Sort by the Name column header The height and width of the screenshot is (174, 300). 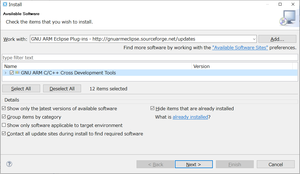[97, 66]
